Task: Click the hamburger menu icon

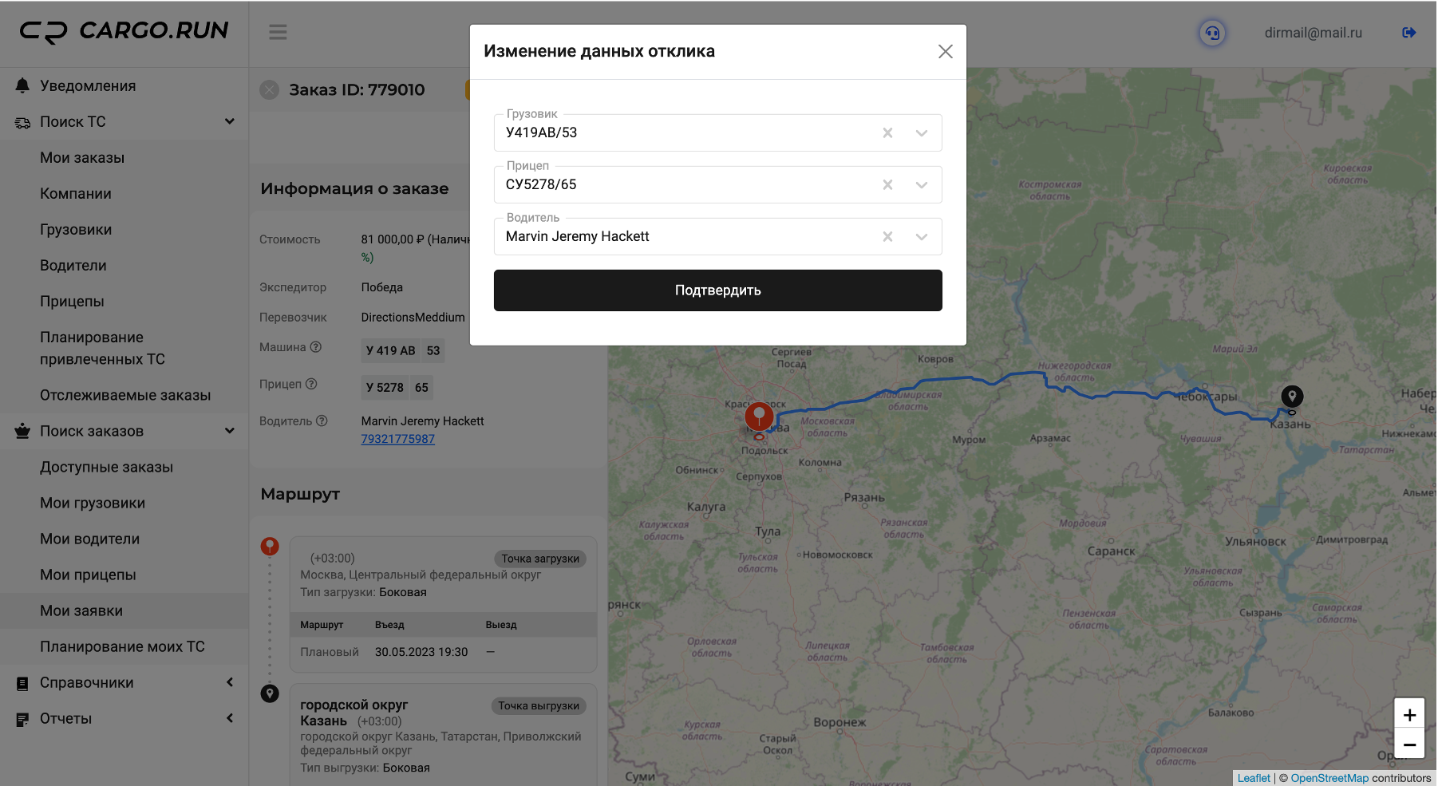Action: point(278,33)
